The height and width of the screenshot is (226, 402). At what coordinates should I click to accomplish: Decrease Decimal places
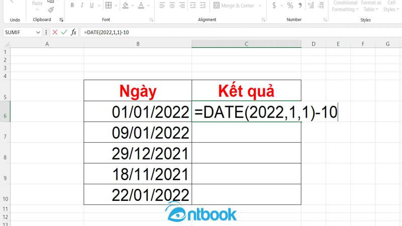[321, 5]
